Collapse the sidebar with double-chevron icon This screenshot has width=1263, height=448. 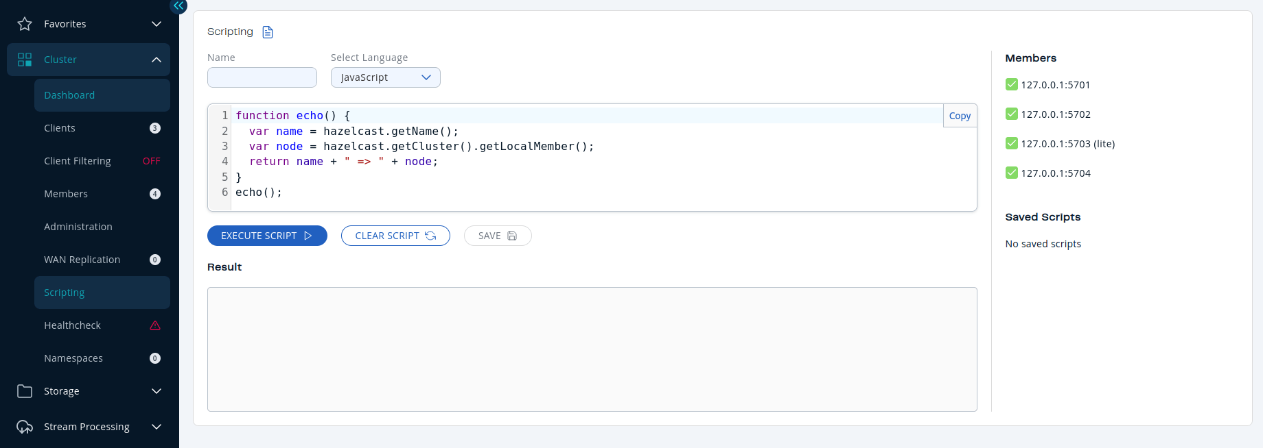178,5
